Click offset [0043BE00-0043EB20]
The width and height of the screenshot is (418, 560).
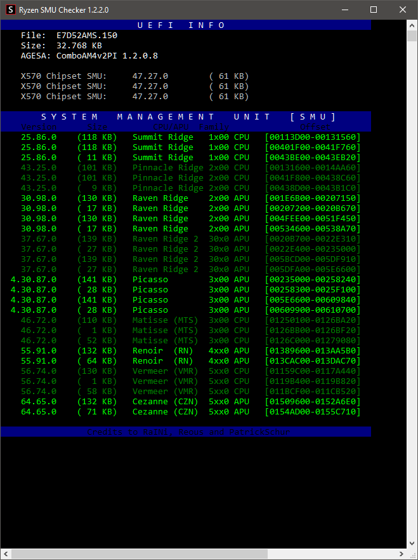point(313,158)
